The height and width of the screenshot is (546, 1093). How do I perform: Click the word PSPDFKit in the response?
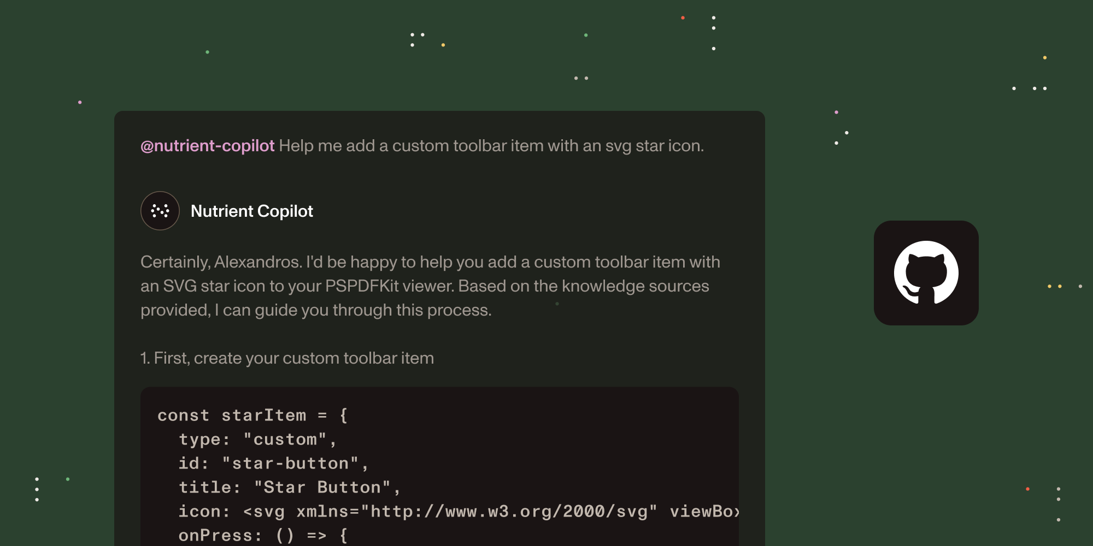(x=362, y=286)
